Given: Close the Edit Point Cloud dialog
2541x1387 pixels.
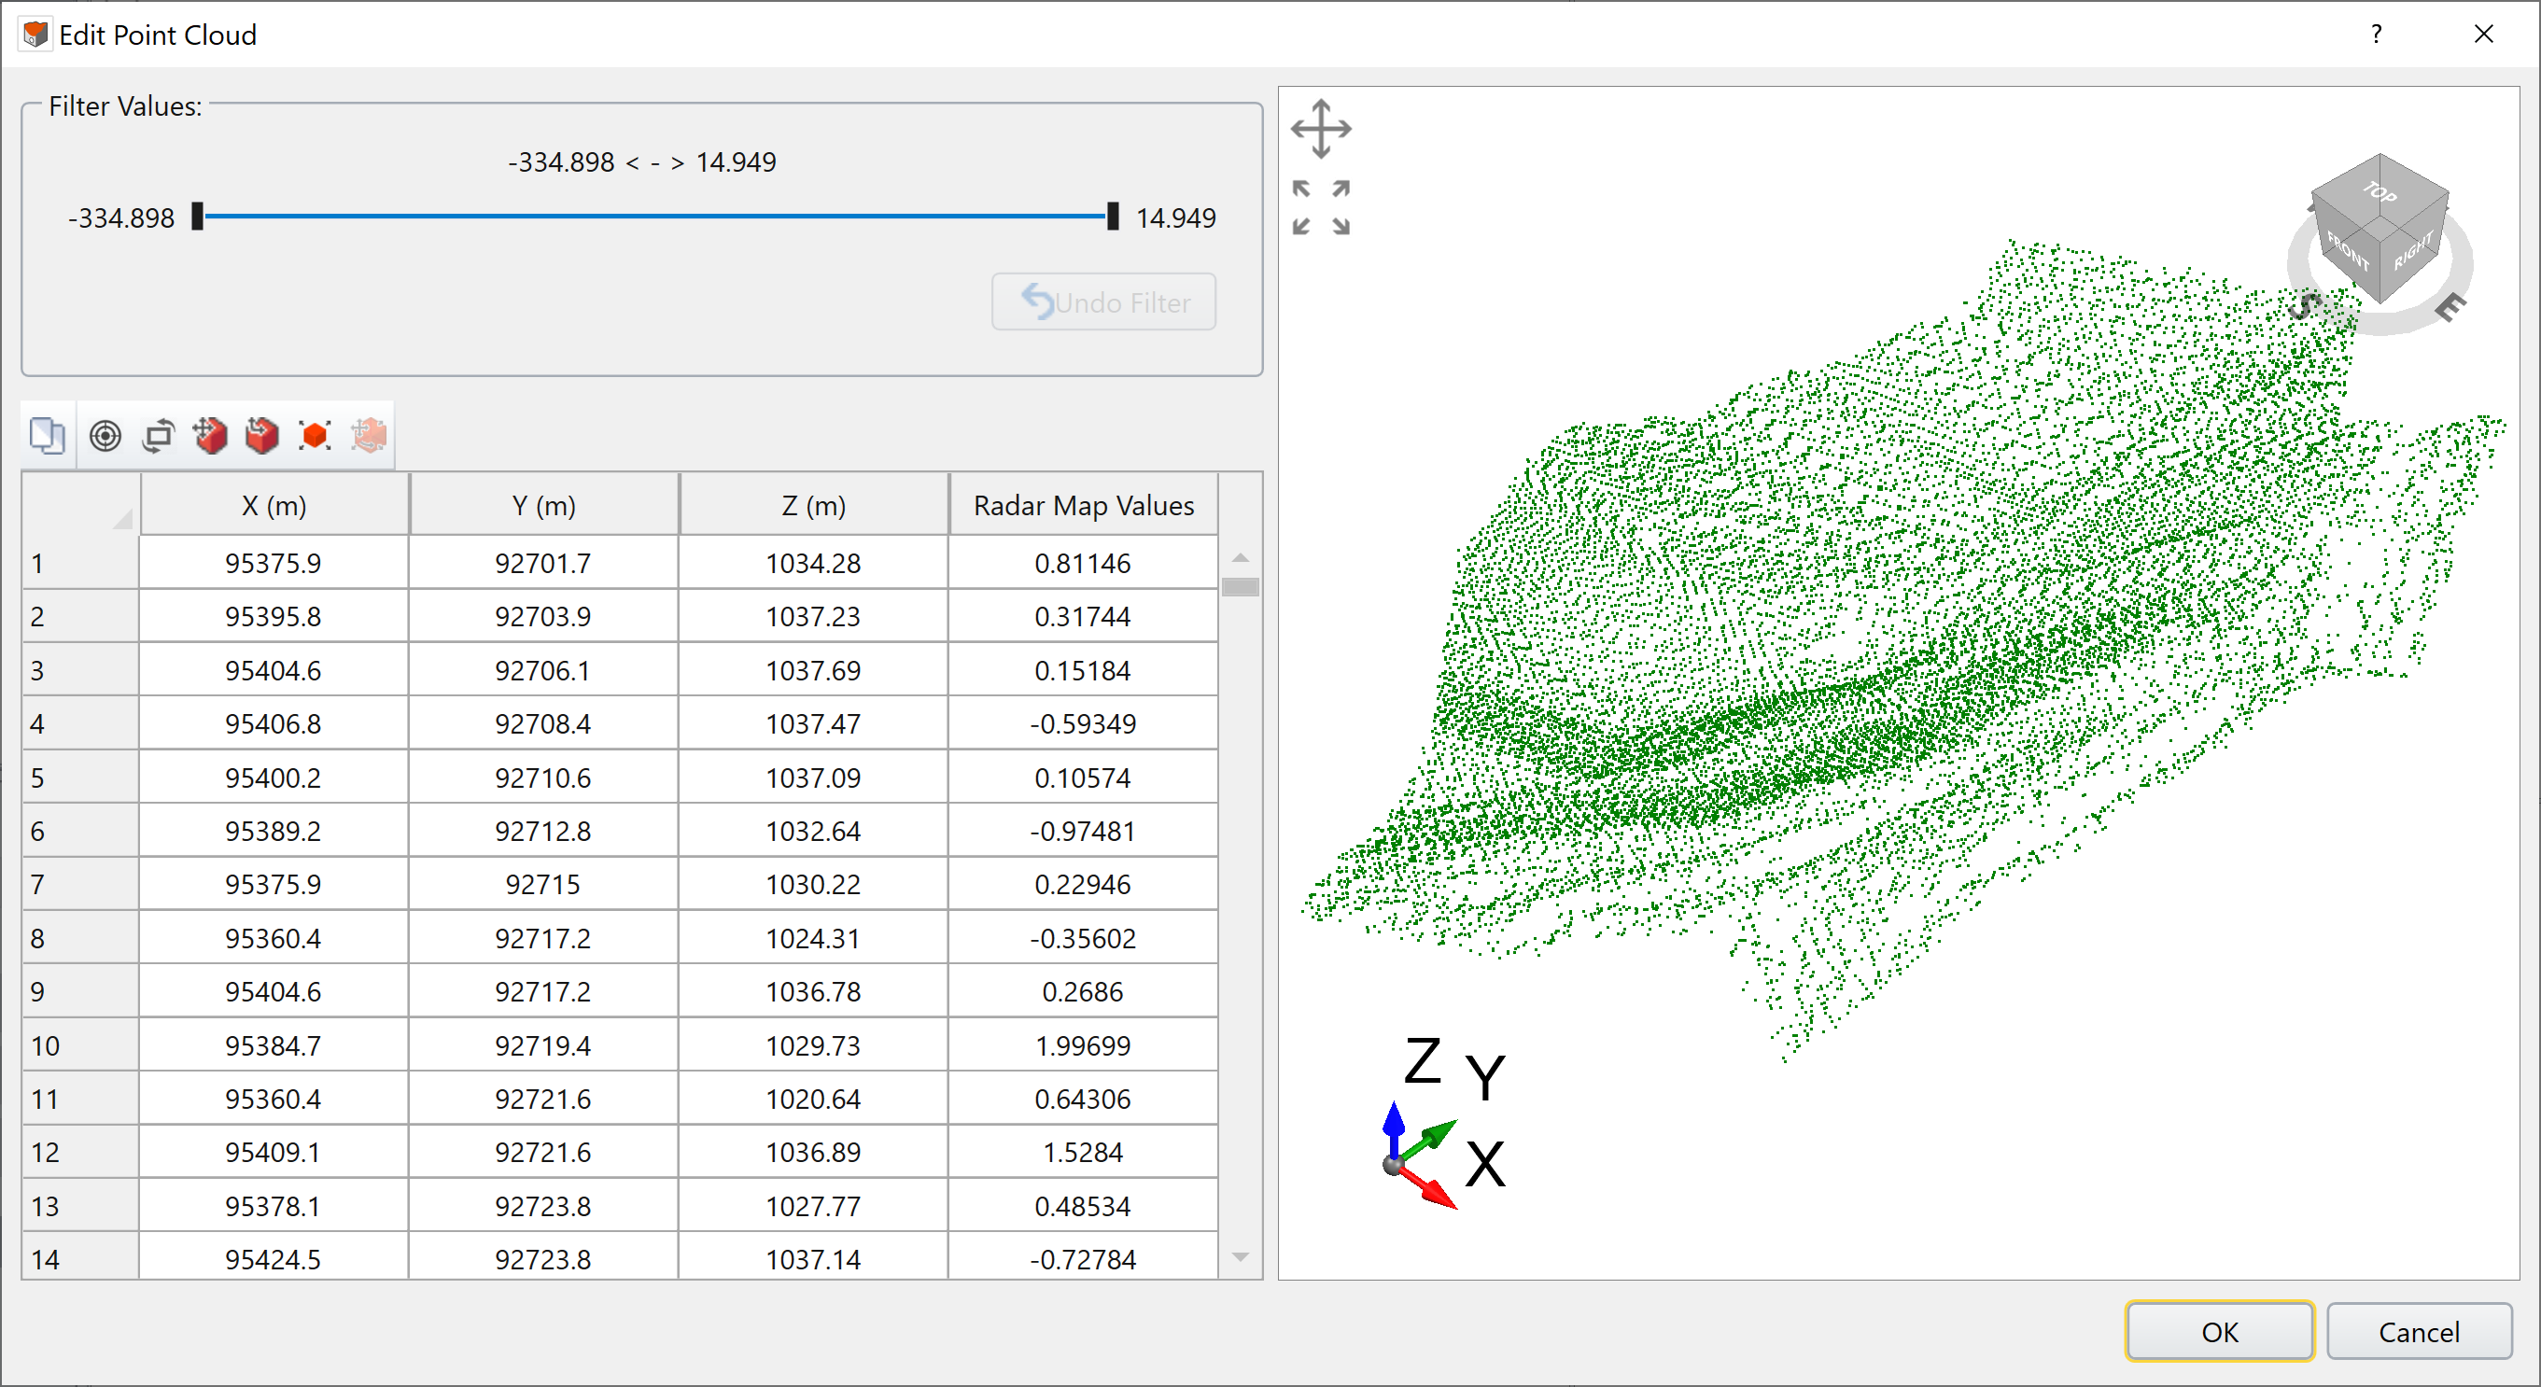Looking at the screenshot, I should [x=2484, y=35].
